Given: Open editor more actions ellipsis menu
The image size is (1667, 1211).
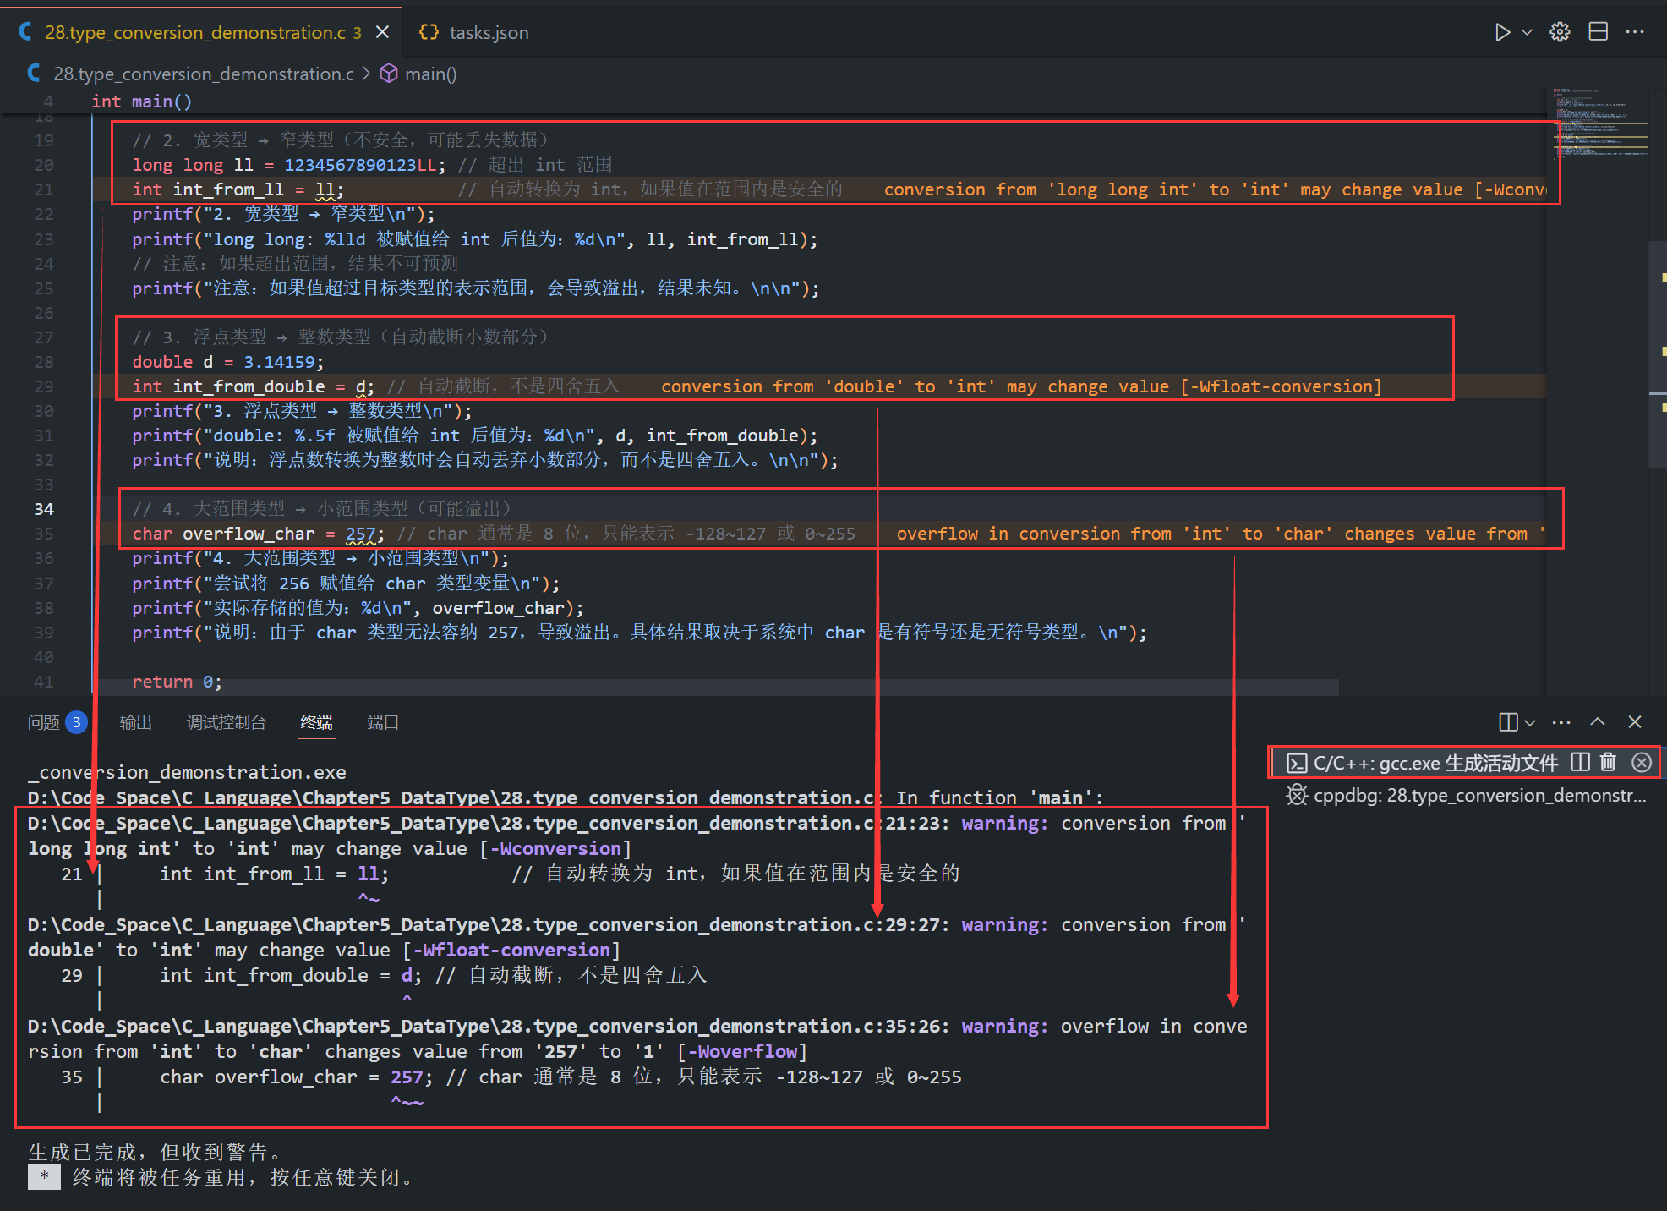Looking at the screenshot, I should tap(1635, 32).
